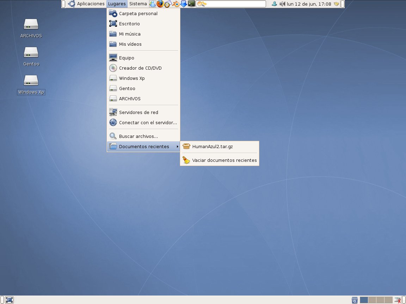Select Escritorio in the Lugares menu
Image resolution: width=406 pixels, height=304 pixels.
pos(143,24)
